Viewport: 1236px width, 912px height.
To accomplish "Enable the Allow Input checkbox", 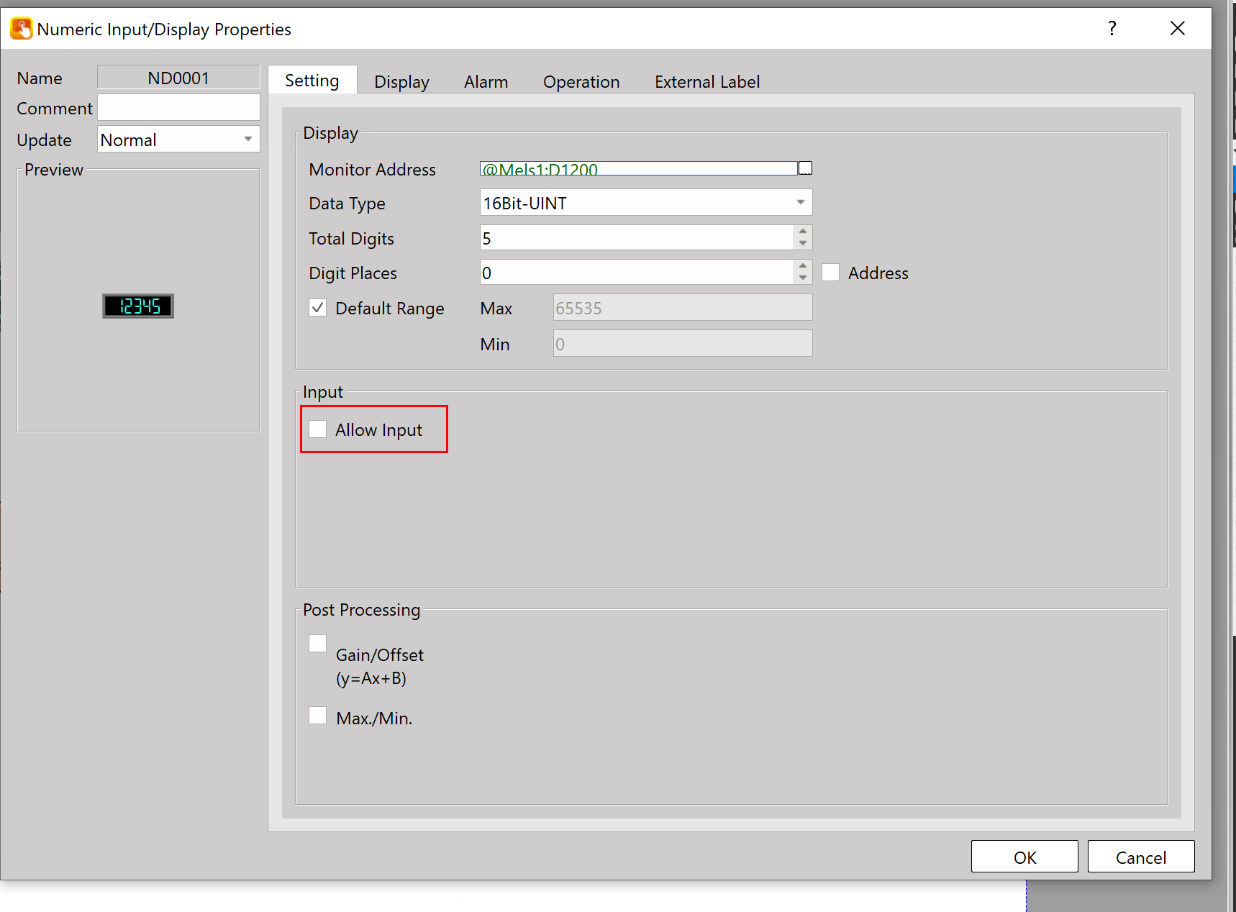I will 317,429.
